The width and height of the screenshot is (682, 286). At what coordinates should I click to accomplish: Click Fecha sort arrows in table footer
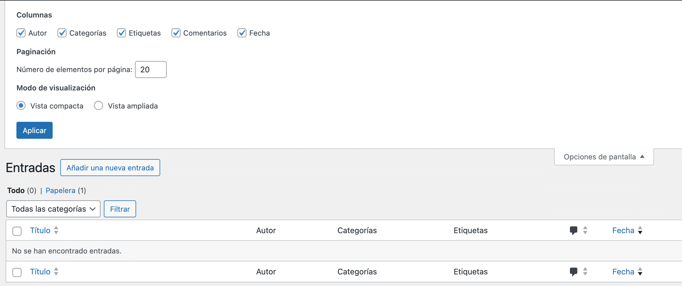(640, 272)
